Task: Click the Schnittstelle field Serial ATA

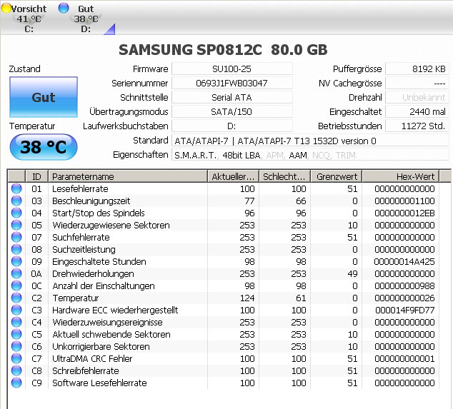Action: click(232, 97)
